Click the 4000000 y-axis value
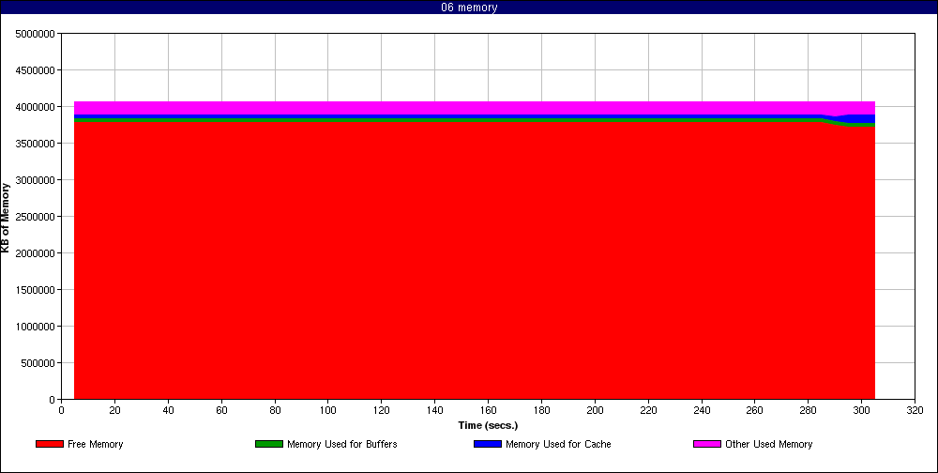Viewport: 938px width, 473px height. 38,107
